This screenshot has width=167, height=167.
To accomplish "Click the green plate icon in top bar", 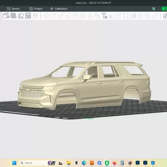I will [154, 9].
